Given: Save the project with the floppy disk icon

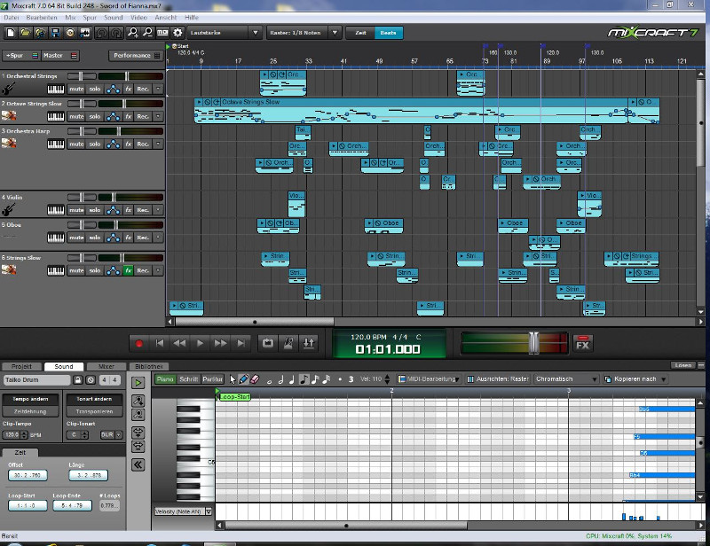Looking at the screenshot, I should click(x=55, y=33).
